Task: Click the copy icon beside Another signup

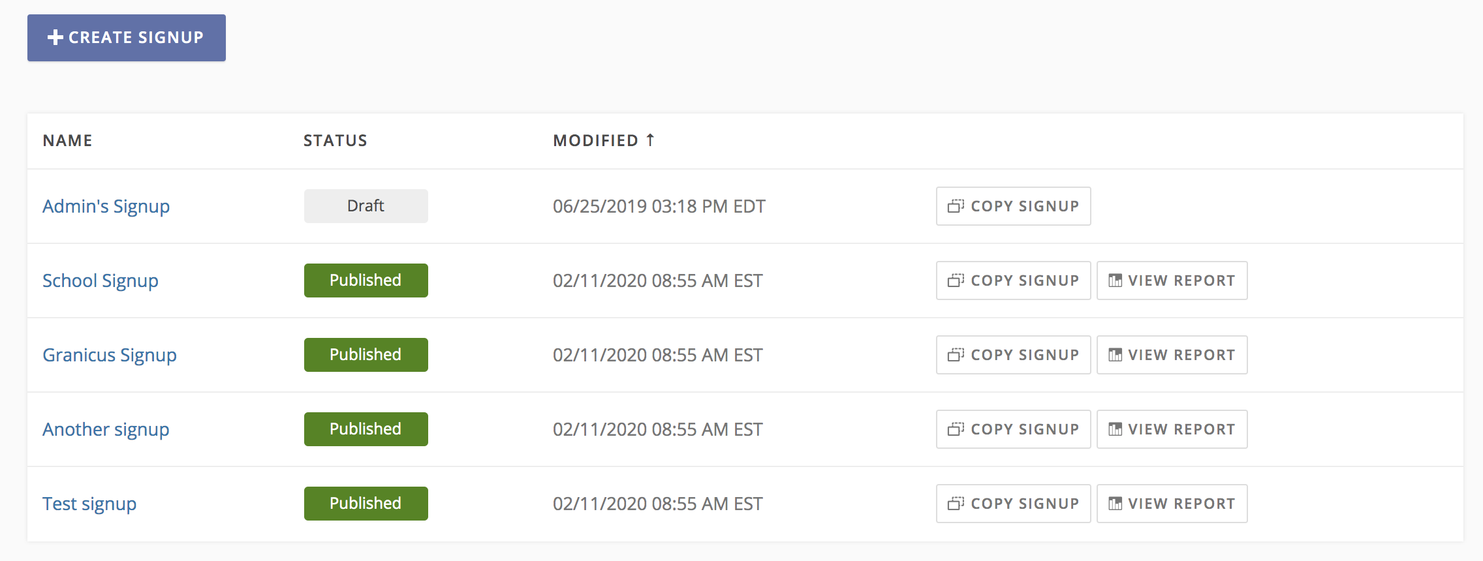Action: pos(955,429)
